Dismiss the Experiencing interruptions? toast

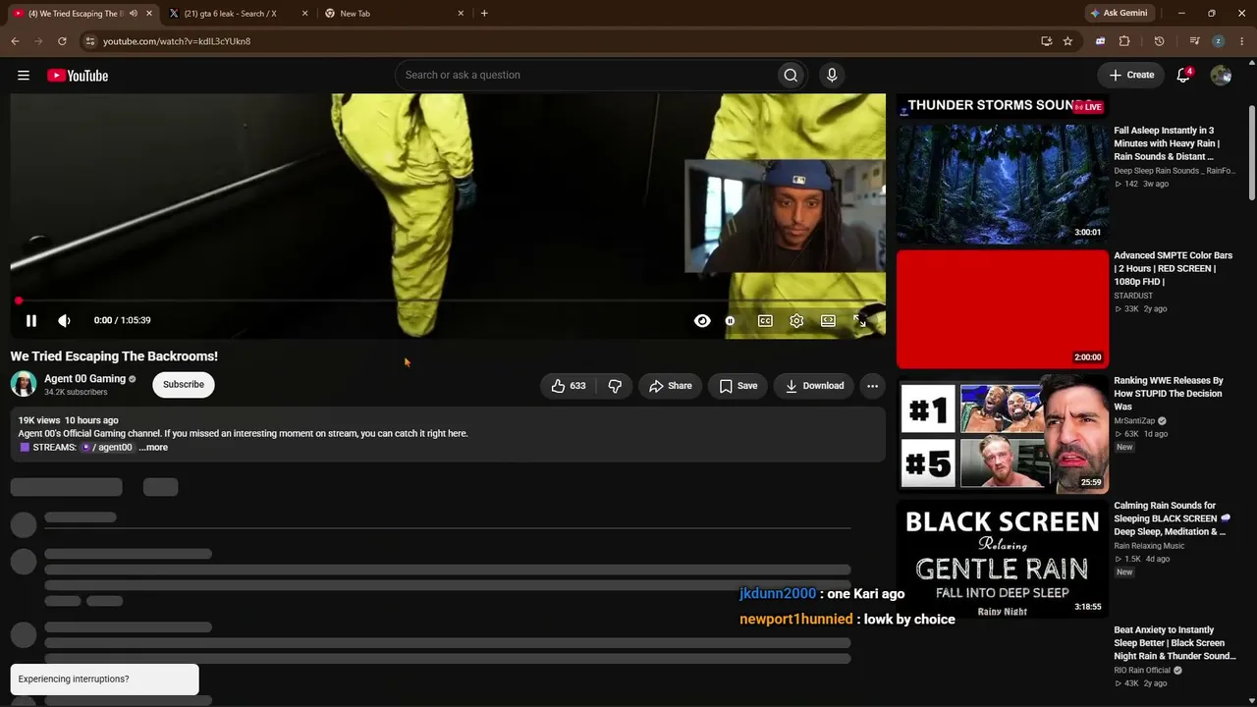click(104, 679)
